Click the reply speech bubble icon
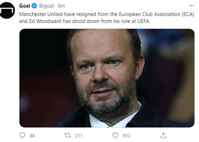The width and height of the screenshot is (199, 142). pyautogui.click(x=22, y=135)
